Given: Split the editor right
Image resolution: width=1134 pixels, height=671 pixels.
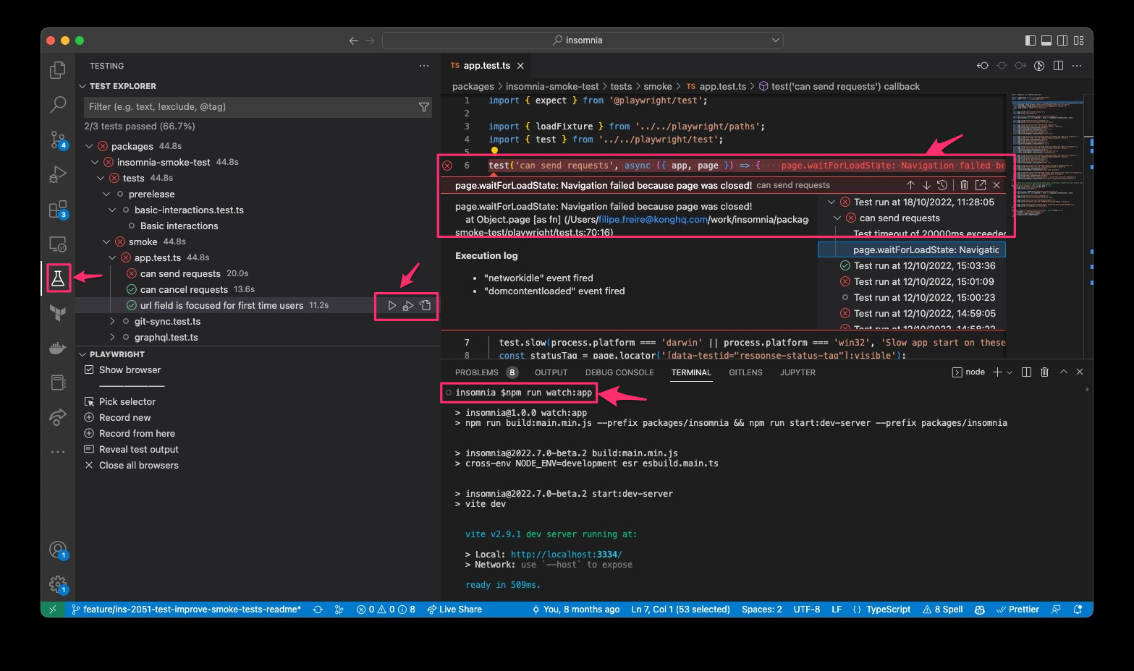Looking at the screenshot, I should (x=1058, y=66).
